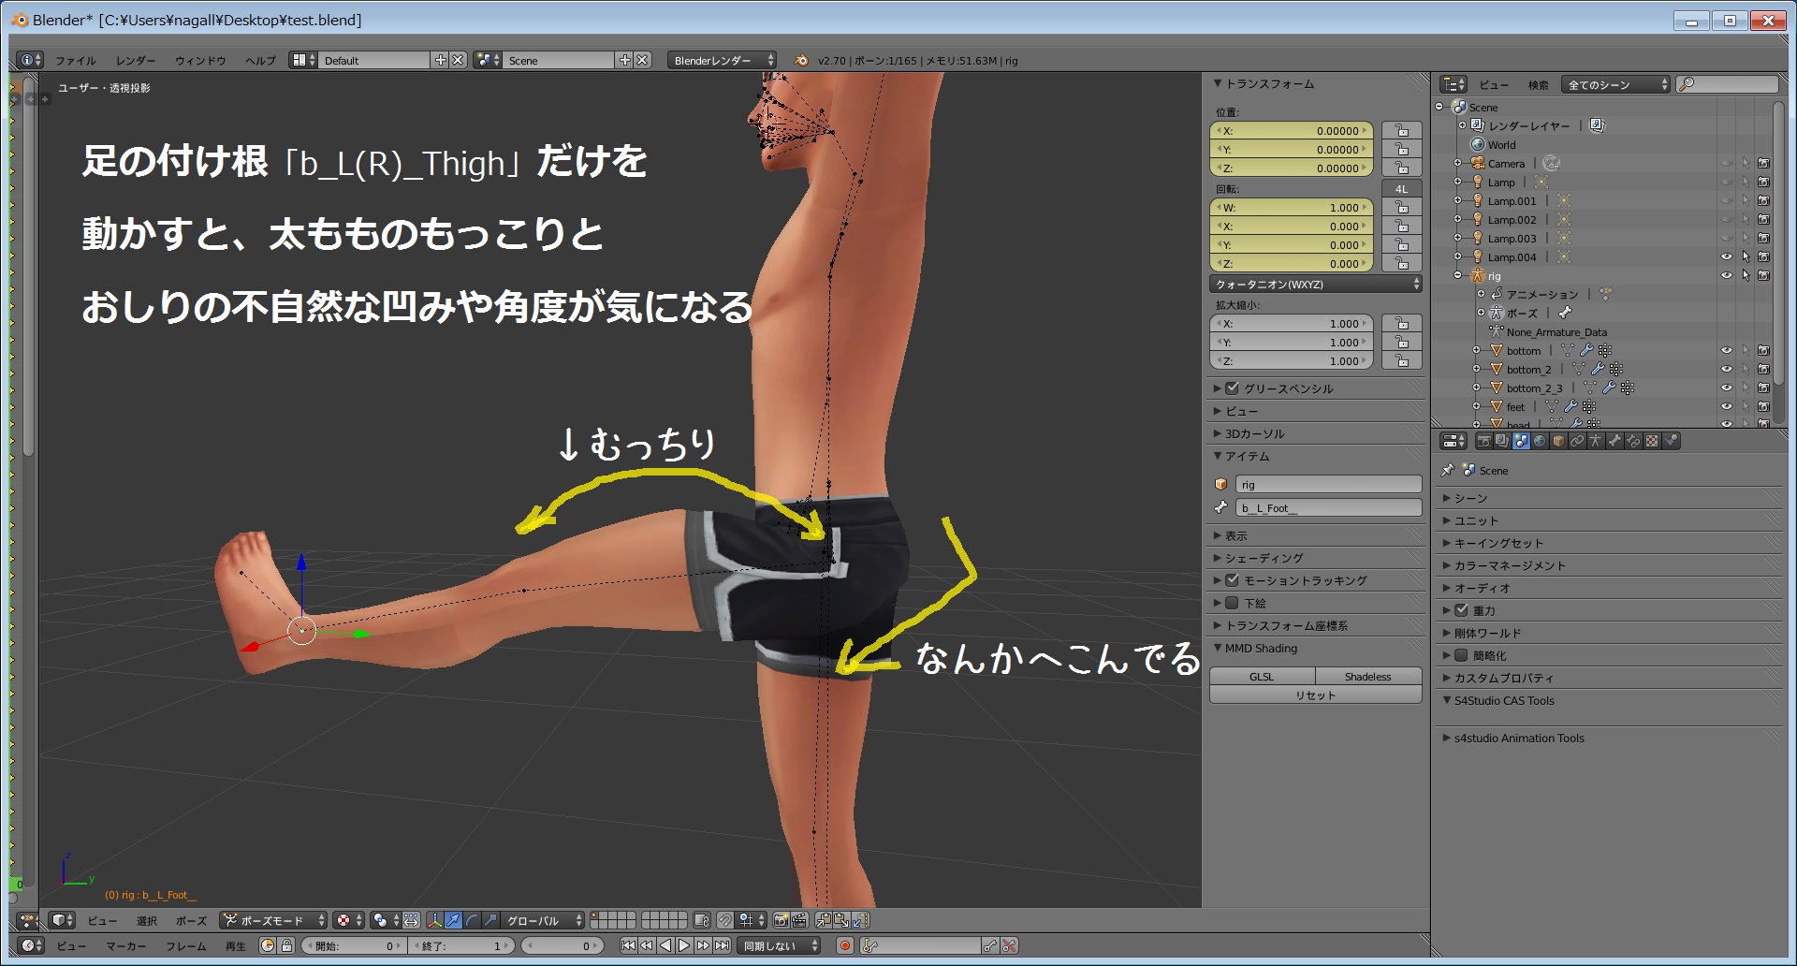Viewport: 1797px width, 966px height.
Task: Click the 終了 end frame field
Action: pyautogui.click(x=461, y=945)
